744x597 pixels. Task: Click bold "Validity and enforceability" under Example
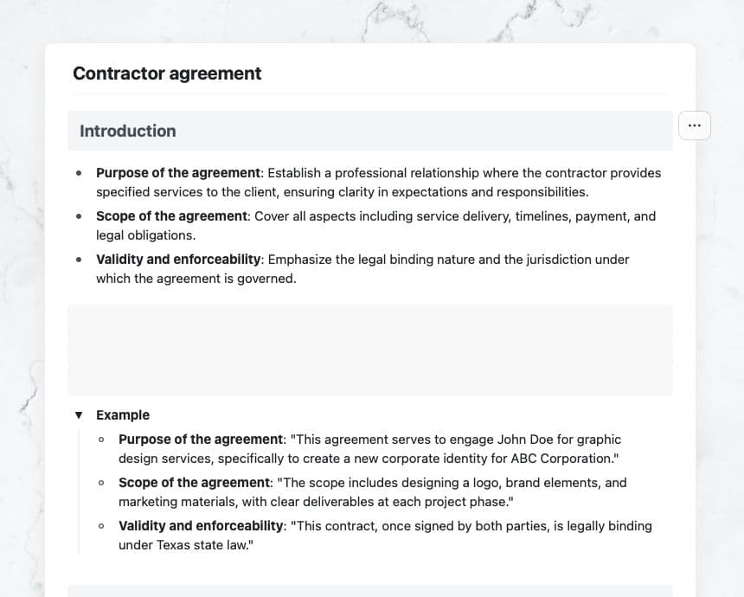pyautogui.click(x=201, y=526)
